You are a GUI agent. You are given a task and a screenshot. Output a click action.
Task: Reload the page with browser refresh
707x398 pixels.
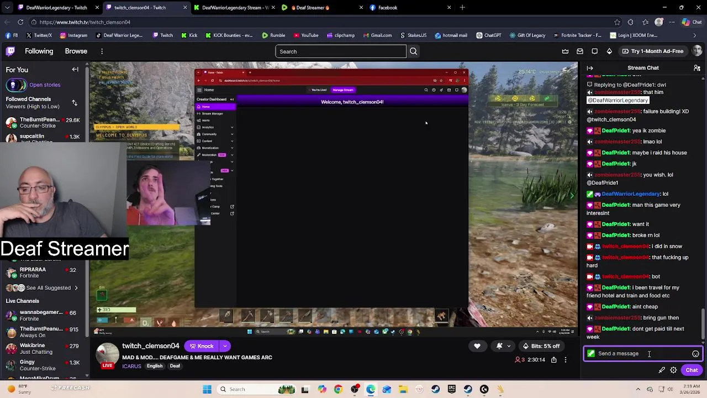[x=20, y=22]
